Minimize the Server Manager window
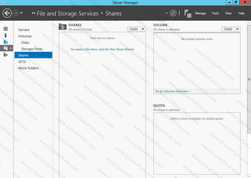The image size is (251, 178). [x=229, y=2]
